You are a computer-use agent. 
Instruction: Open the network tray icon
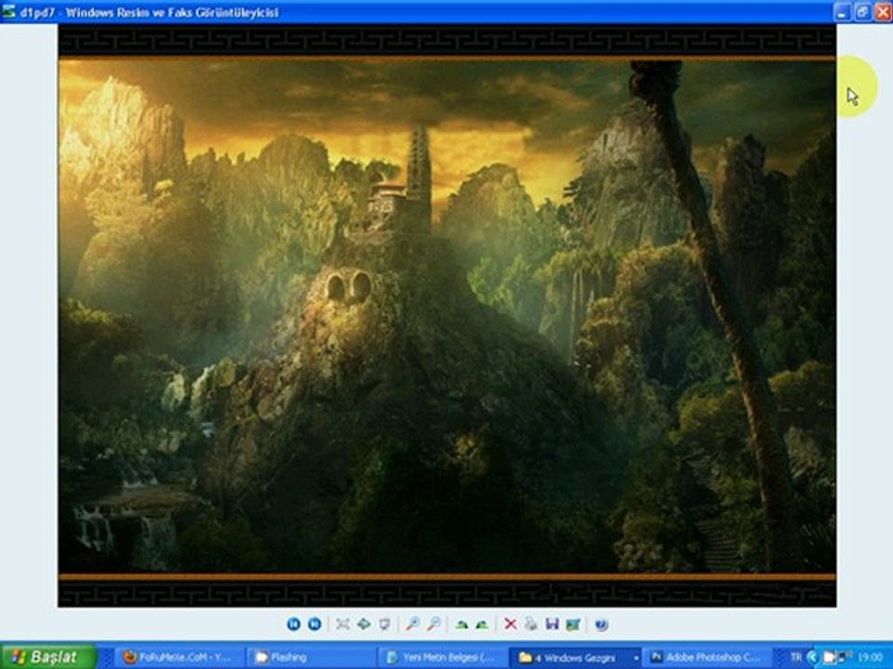(x=844, y=657)
